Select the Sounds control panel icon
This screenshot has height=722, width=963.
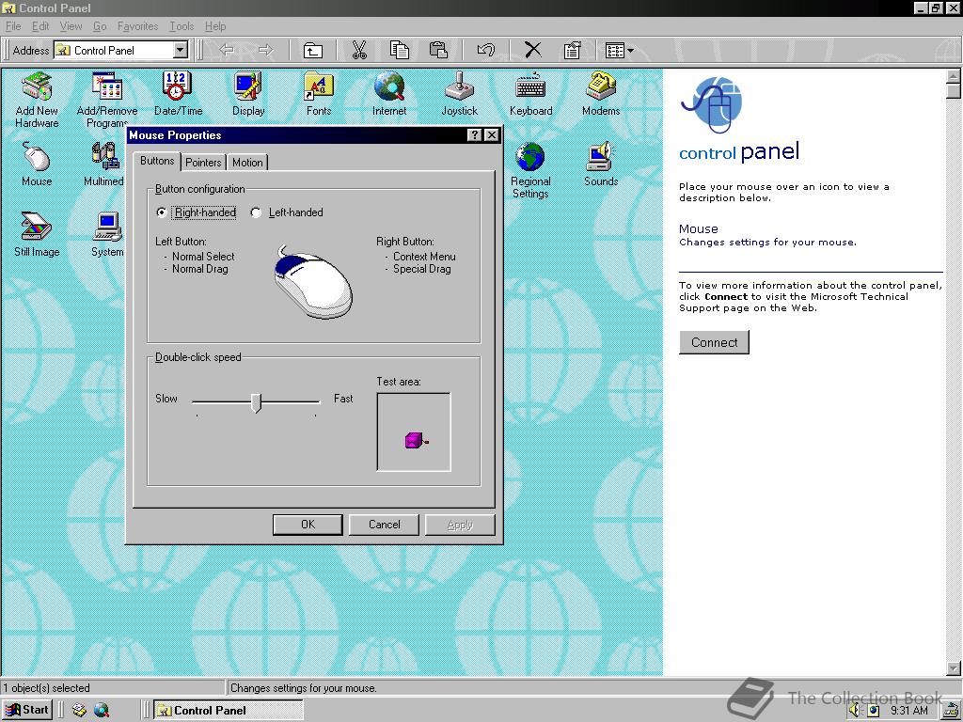(601, 164)
